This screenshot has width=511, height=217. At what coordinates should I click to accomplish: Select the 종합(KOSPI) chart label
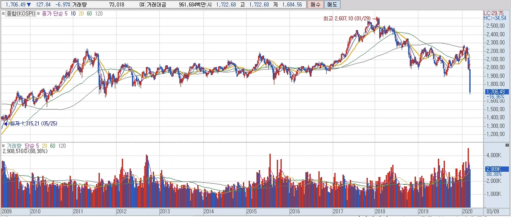click(x=22, y=13)
